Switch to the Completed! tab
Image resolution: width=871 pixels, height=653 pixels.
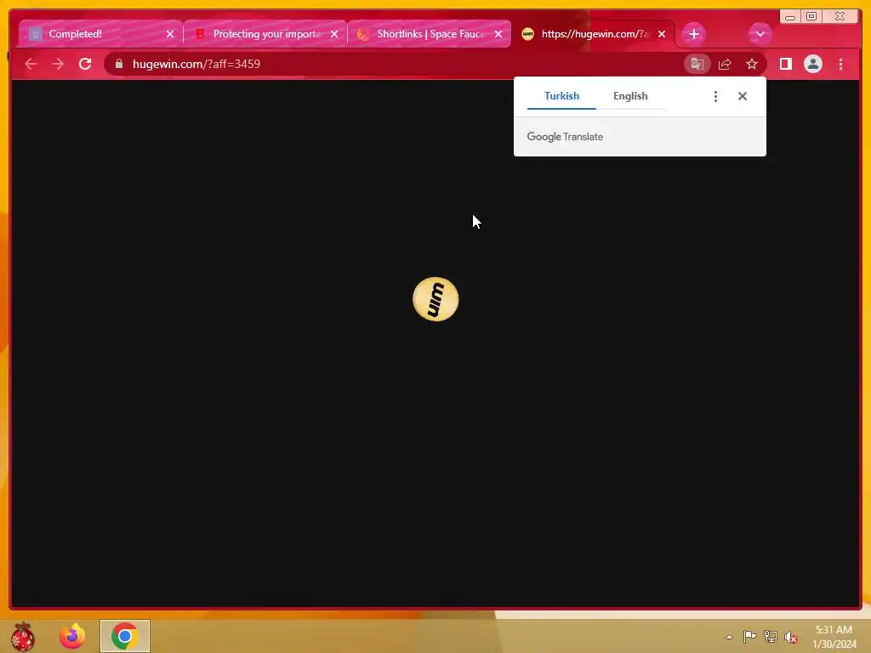(100, 34)
